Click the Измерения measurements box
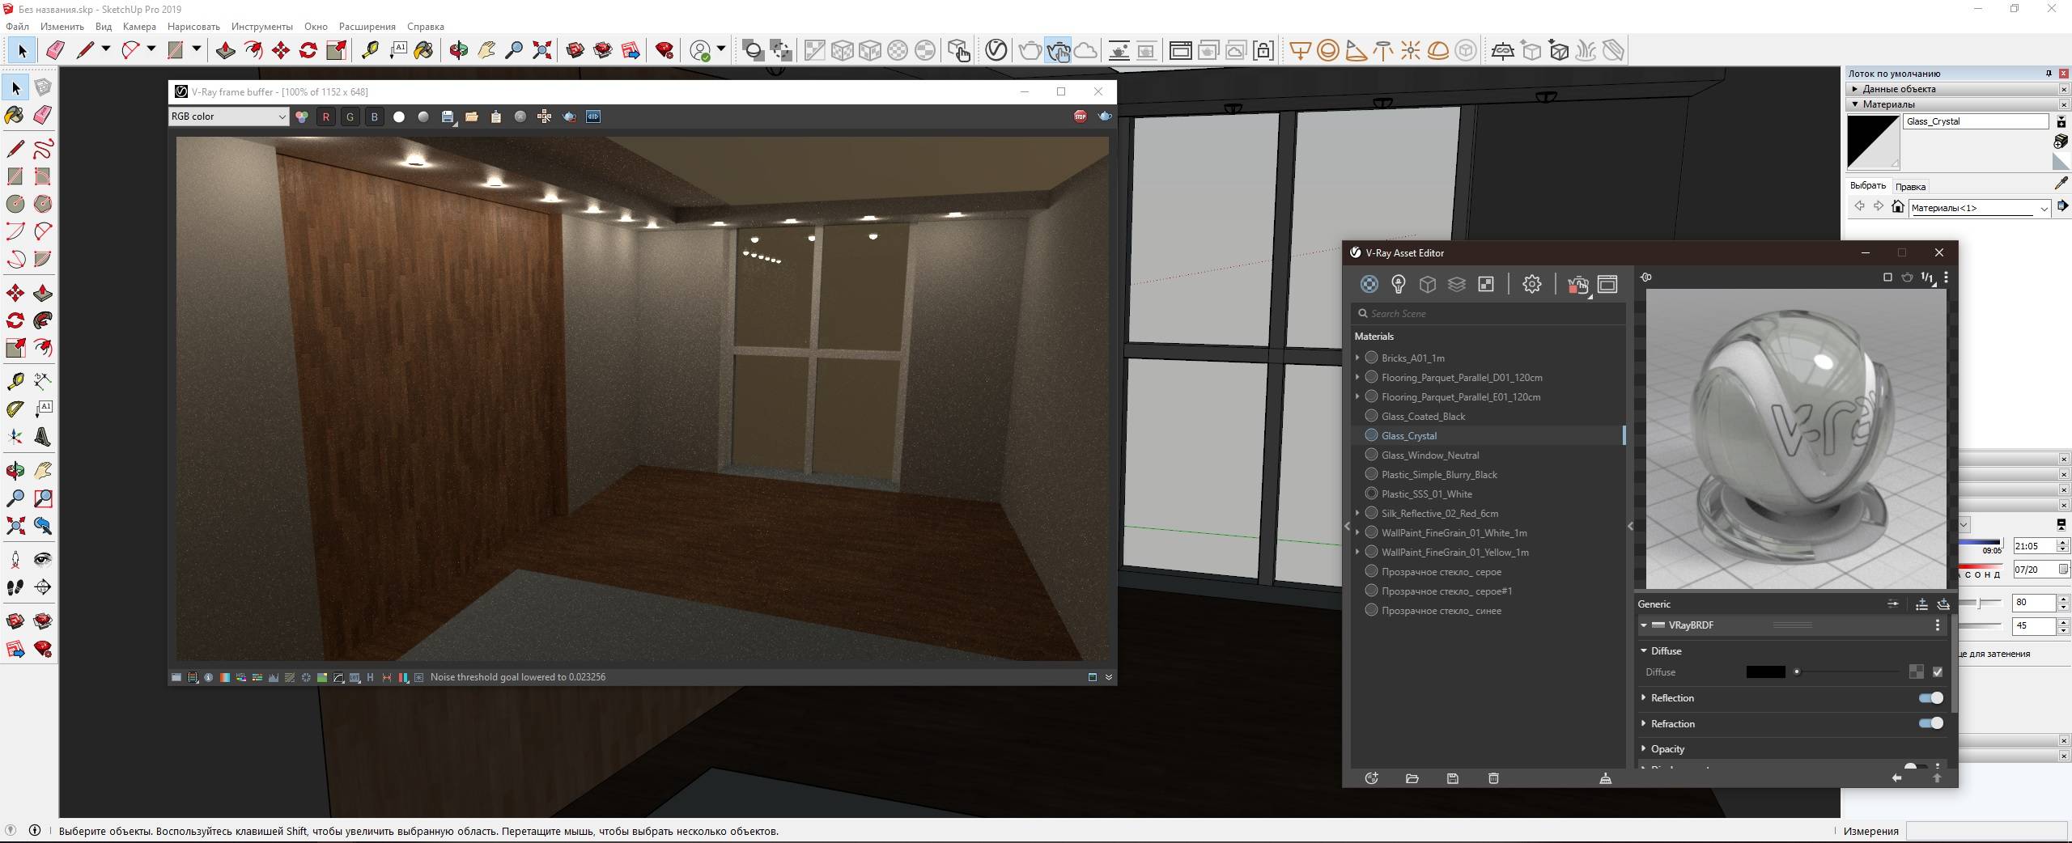This screenshot has width=2072, height=843. pos(1986,831)
